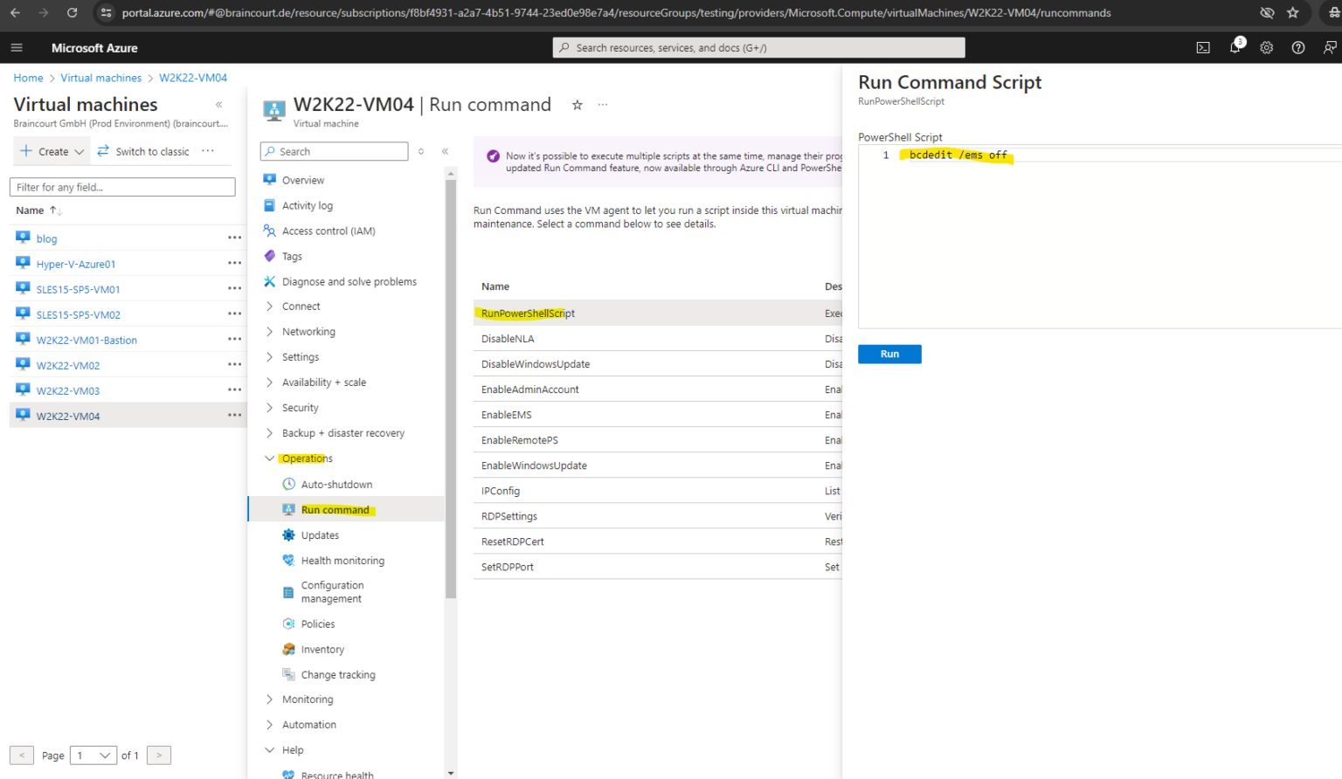Collapse the Operations menu section
The width and height of the screenshot is (1342, 779).
(269, 458)
